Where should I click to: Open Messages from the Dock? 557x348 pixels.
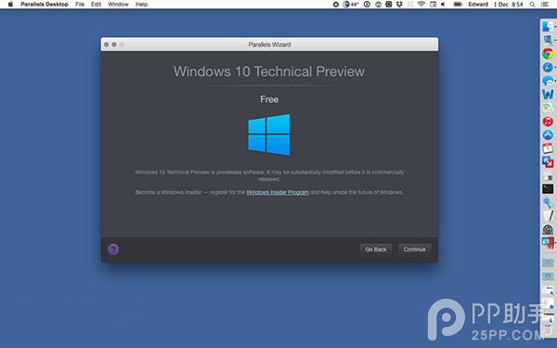click(548, 81)
